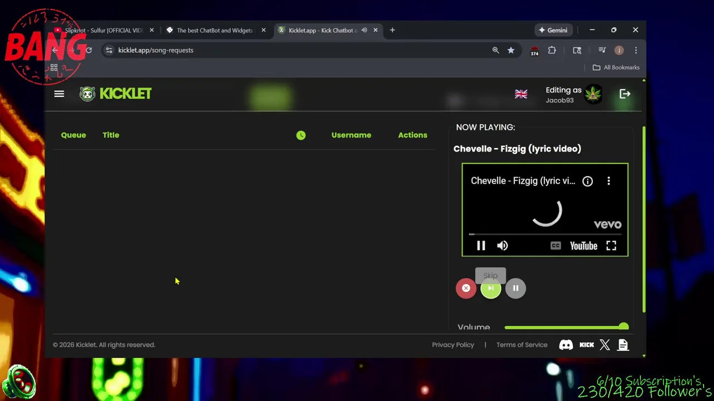This screenshot has width=714, height=401.
Task: Click the Title column header
Action: click(111, 135)
